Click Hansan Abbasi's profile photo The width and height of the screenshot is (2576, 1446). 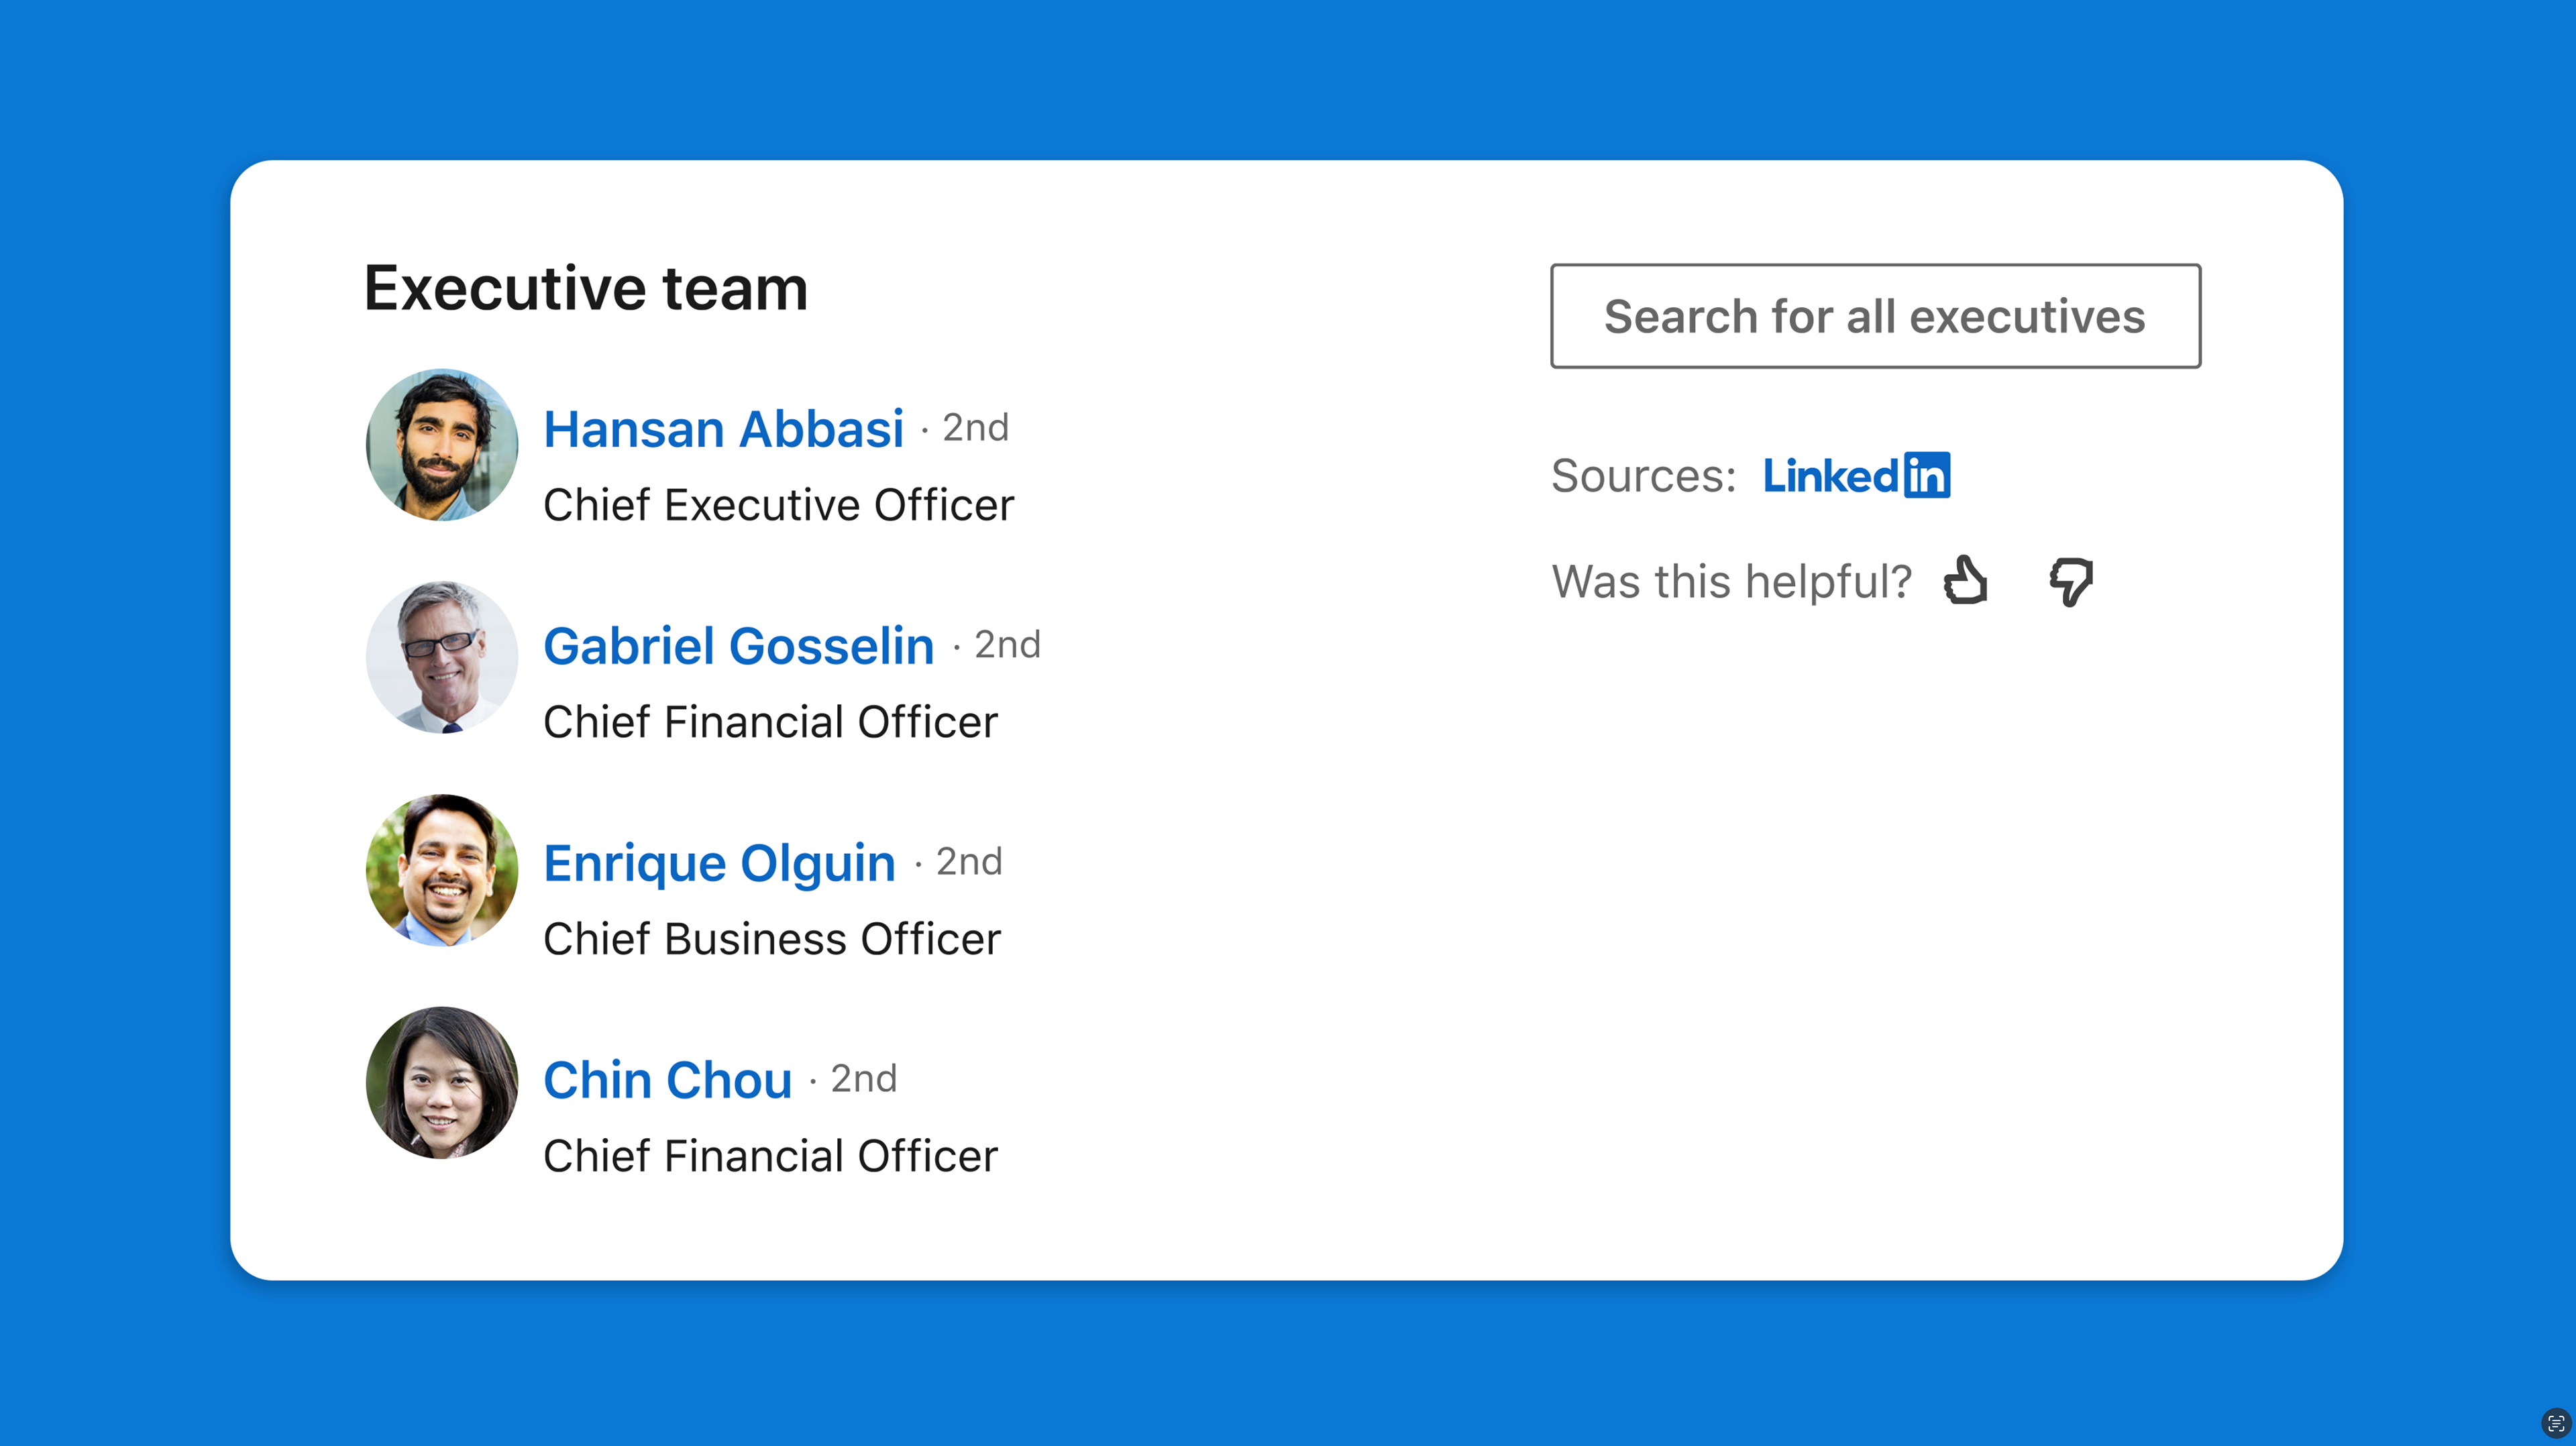coord(442,445)
